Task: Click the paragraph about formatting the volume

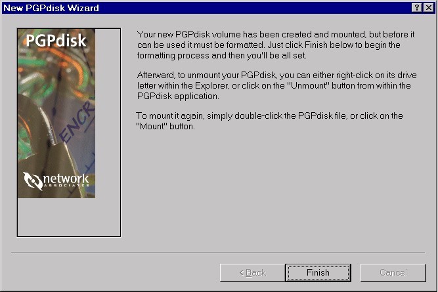Action: [276, 45]
